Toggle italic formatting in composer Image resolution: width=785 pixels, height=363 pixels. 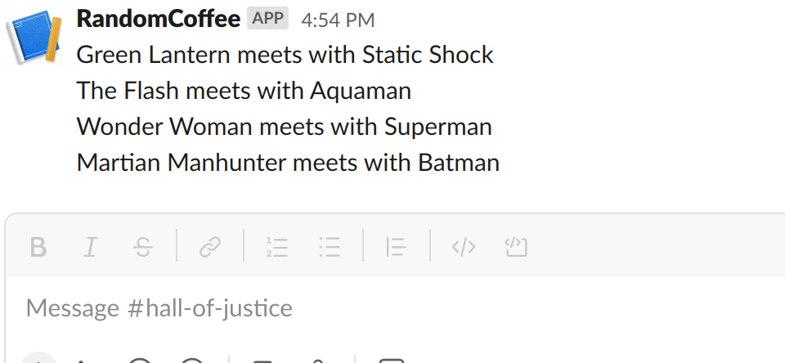(91, 247)
